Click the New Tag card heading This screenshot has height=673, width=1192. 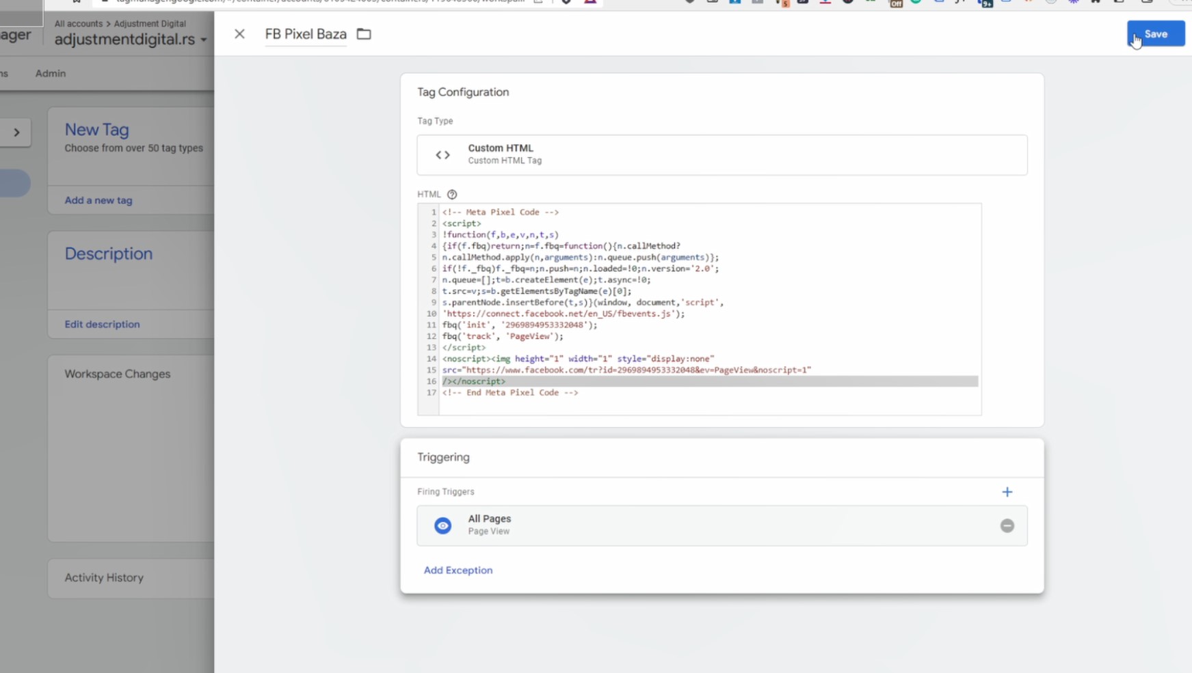pyautogui.click(x=97, y=130)
